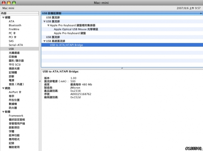
Task: Click manufacturer value JMicron
Action: click(x=75, y=88)
